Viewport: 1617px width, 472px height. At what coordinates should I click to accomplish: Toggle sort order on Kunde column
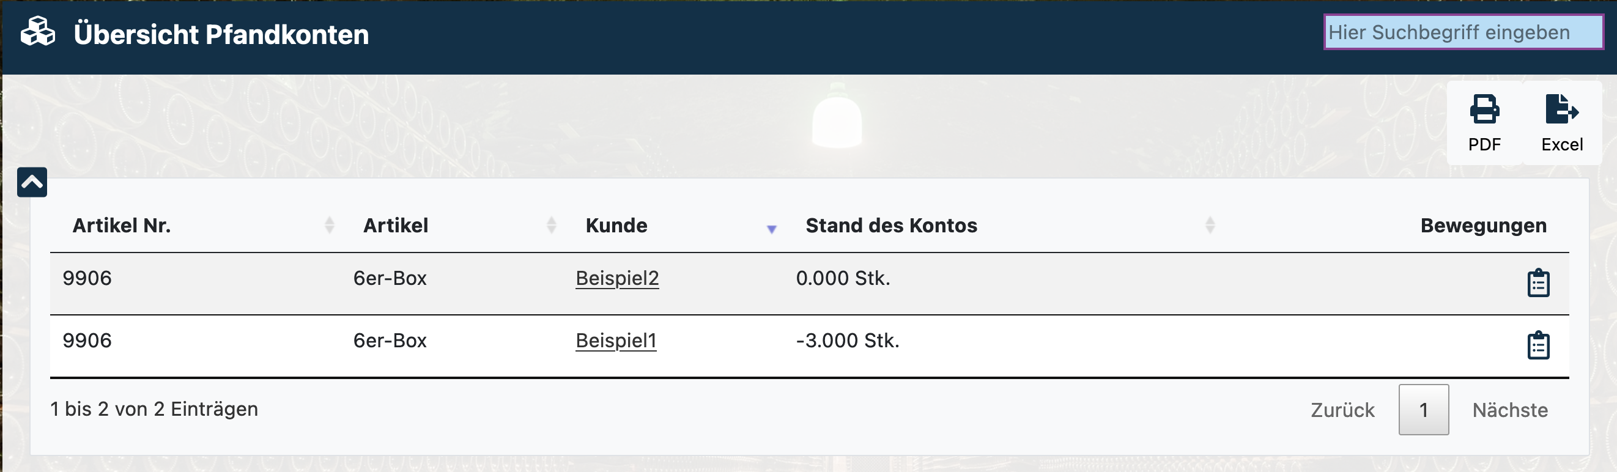pyautogui.click(x=616, y=226)
